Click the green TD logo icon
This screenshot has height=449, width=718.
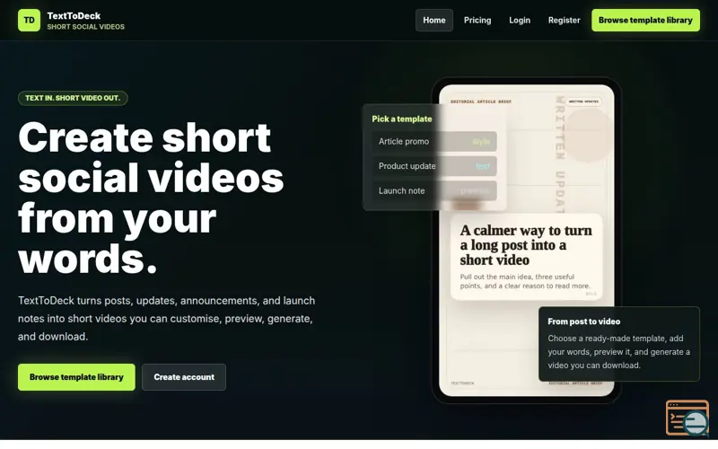click(29, 20)
